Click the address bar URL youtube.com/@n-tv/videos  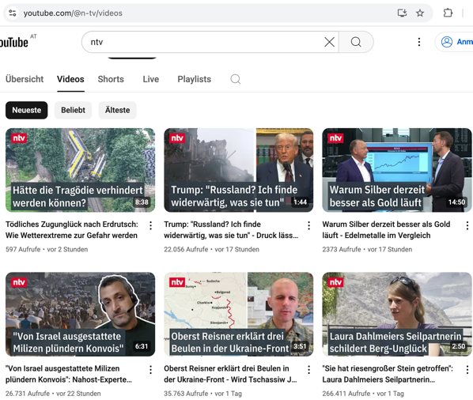[73, 13]
